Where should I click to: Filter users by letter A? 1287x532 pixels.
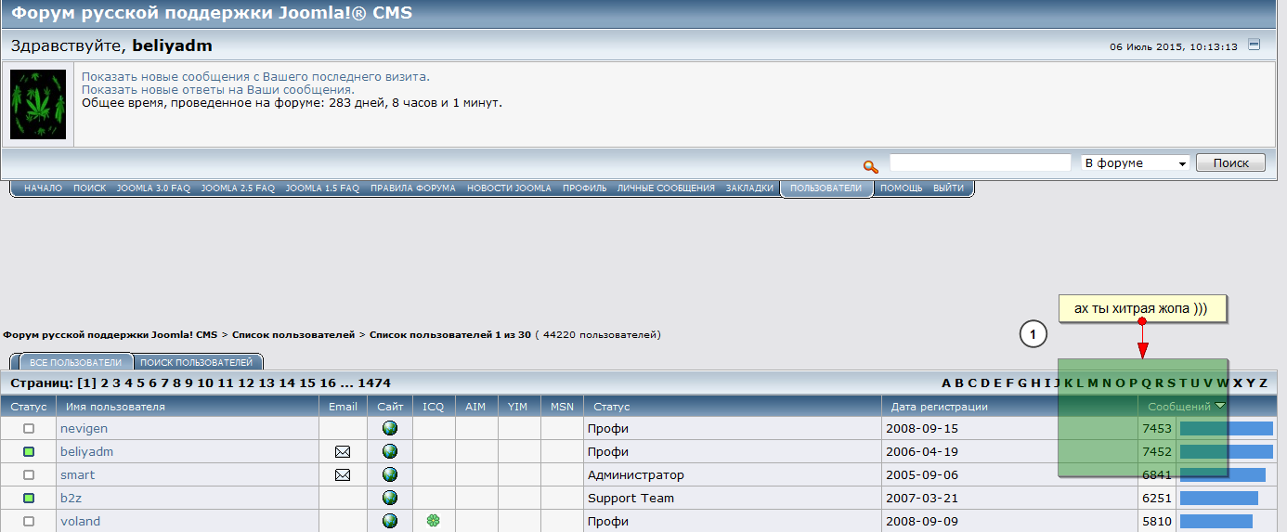click(x=946, y=383)
